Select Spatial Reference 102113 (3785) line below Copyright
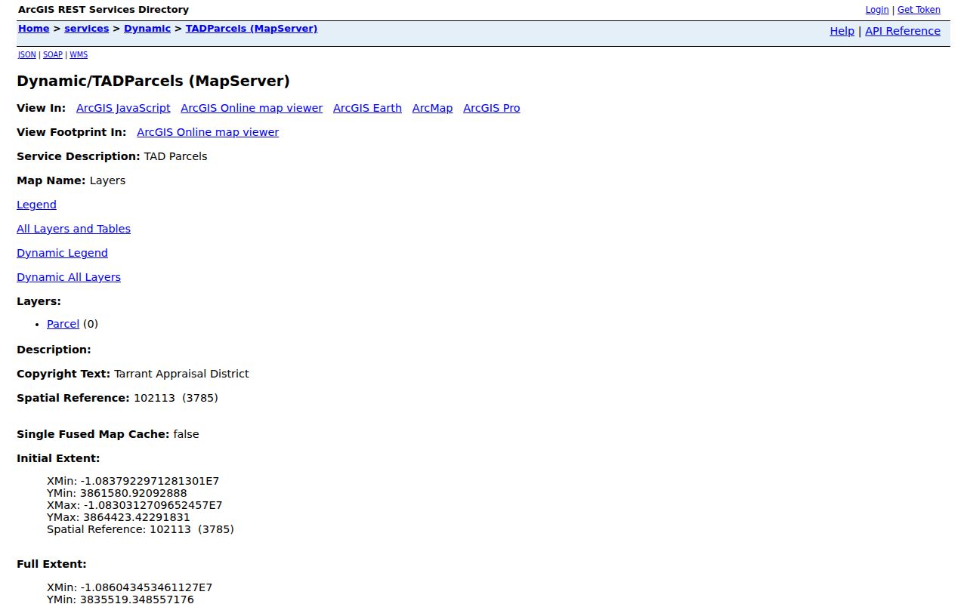 (117, 398)
